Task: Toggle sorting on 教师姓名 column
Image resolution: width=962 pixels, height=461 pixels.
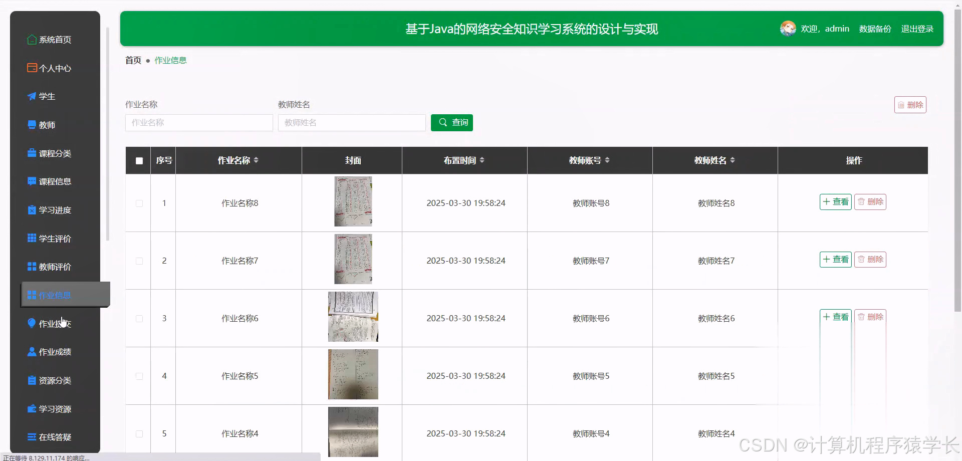Action: click(732, 160)
